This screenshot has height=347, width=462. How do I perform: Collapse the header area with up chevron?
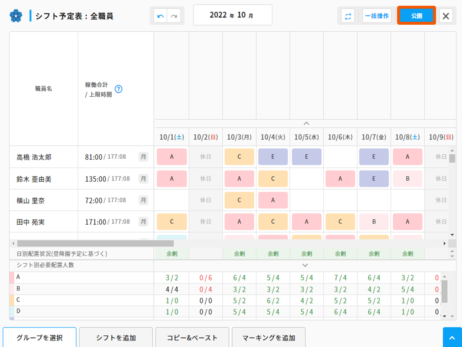click(x=306, y=124)
